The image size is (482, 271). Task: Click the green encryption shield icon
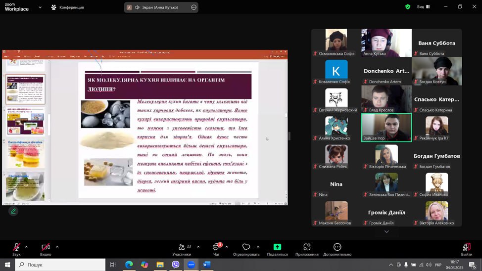click(408, 7)
